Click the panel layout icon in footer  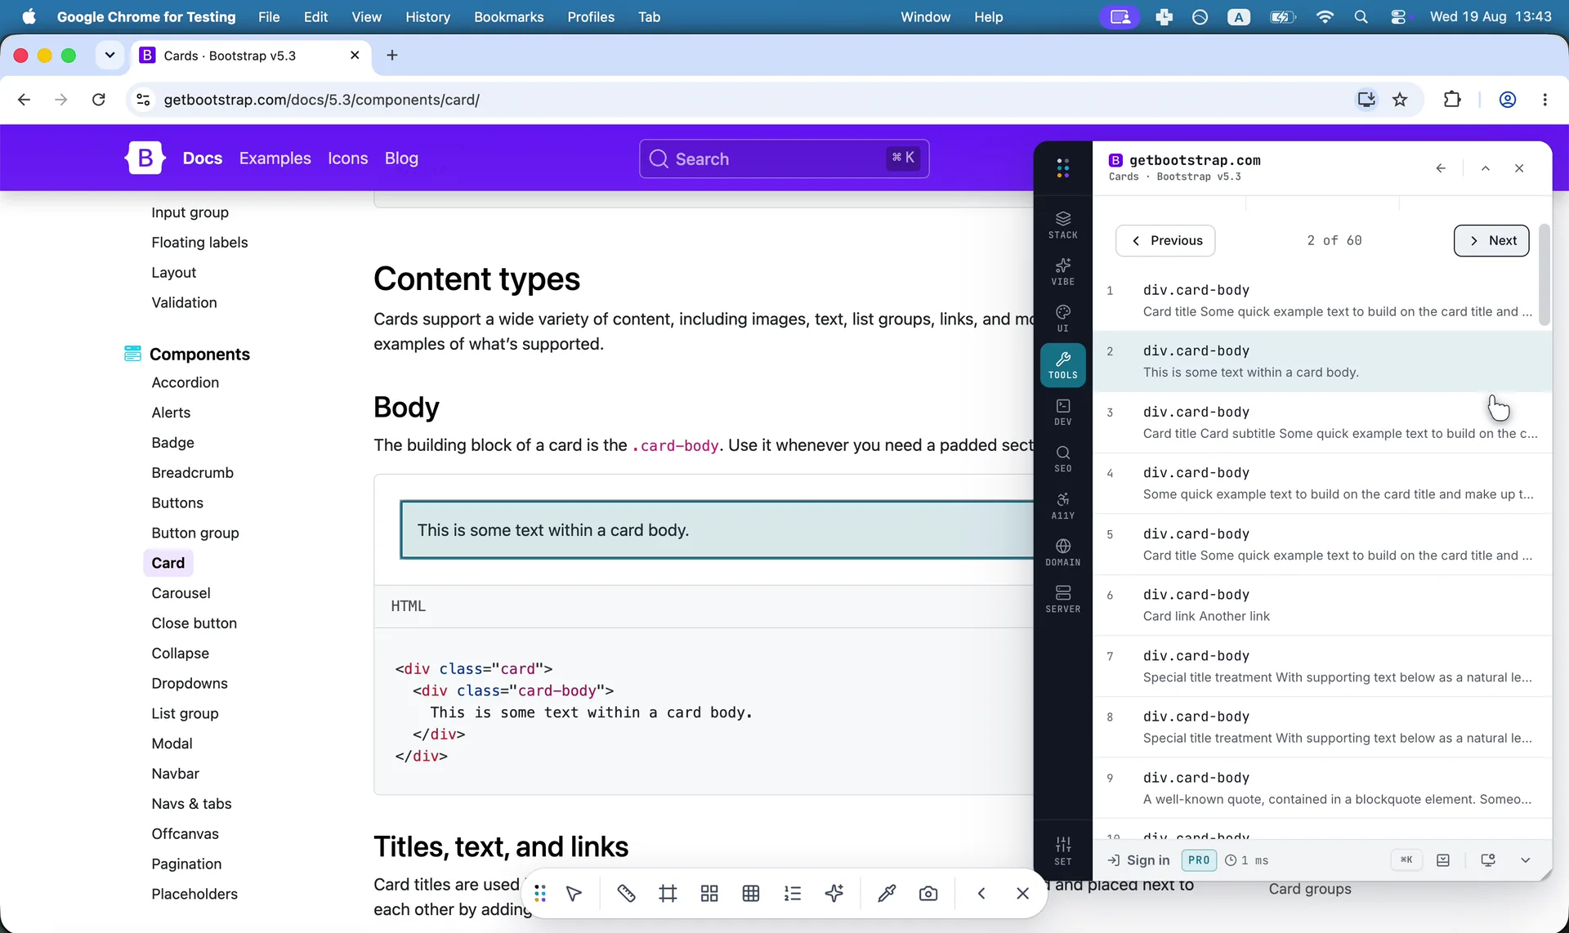(1443, 860)
